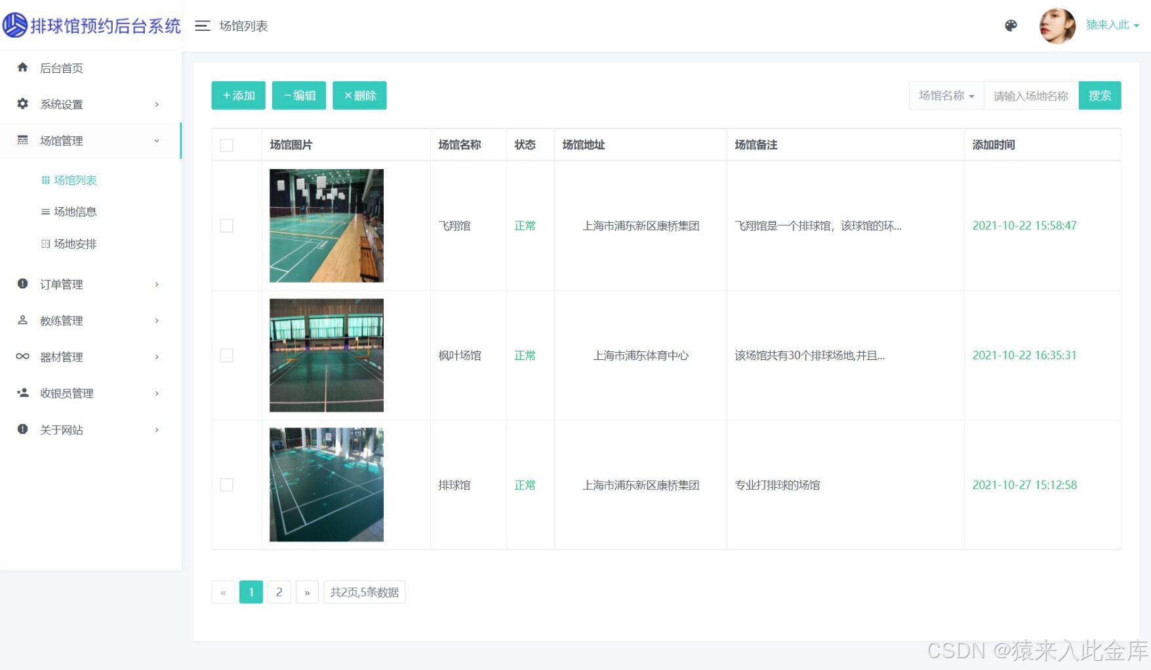
Task: Expand the 收银员管理 chevron
Action: [x=157, y=393]
